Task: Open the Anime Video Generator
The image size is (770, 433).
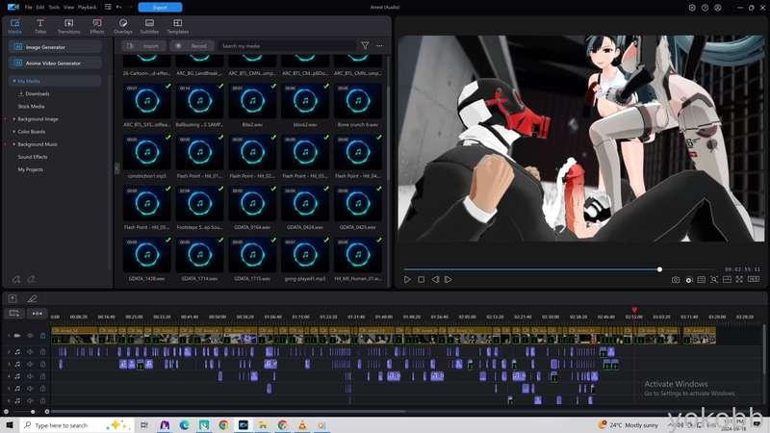Action: click(x=55, y=63)
